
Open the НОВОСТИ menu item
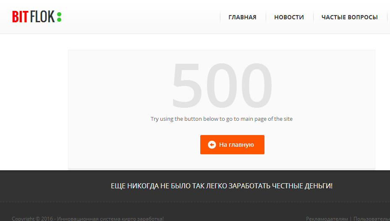(x=289, y=17)
